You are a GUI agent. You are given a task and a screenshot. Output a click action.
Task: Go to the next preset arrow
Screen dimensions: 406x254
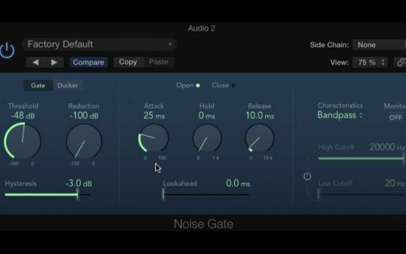(54, 62)
